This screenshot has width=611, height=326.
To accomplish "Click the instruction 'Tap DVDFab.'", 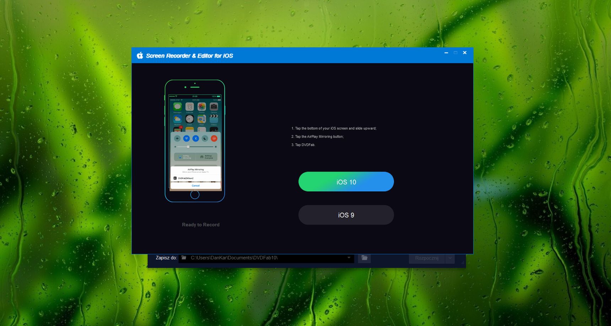I will pos(303,145).
